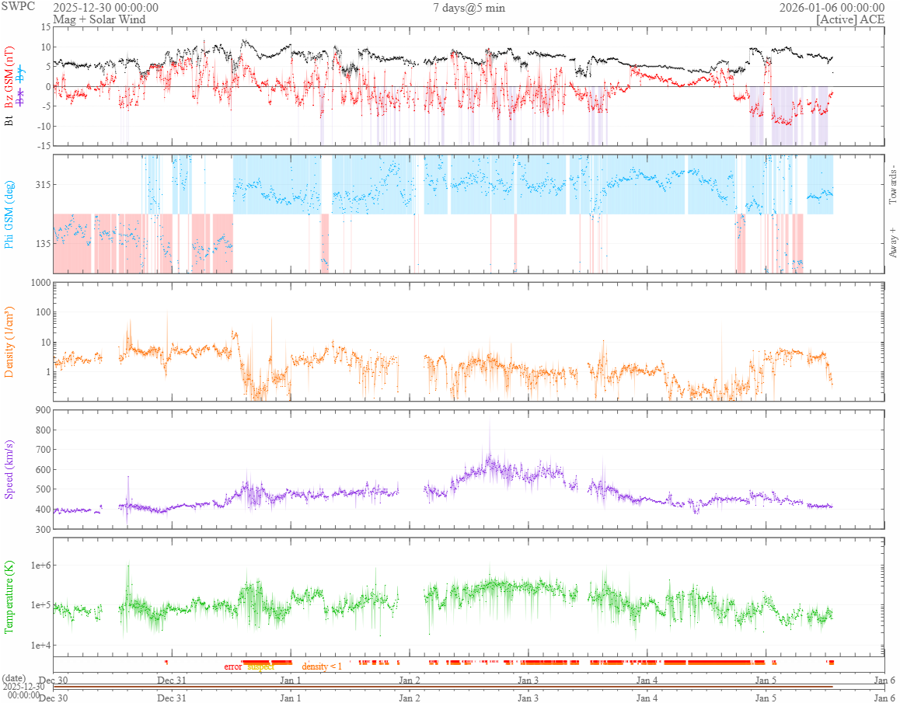The height and width of the screenshot is (703, 900).
Task: Click the 1000 tick on the Density axis
Action: pos(40,282)
